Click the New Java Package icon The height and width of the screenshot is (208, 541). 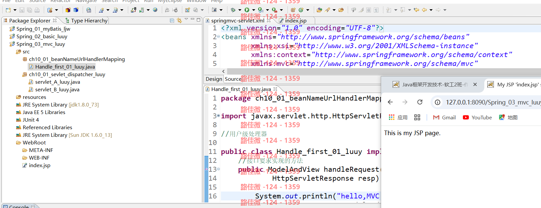click(x=293, y=10)
